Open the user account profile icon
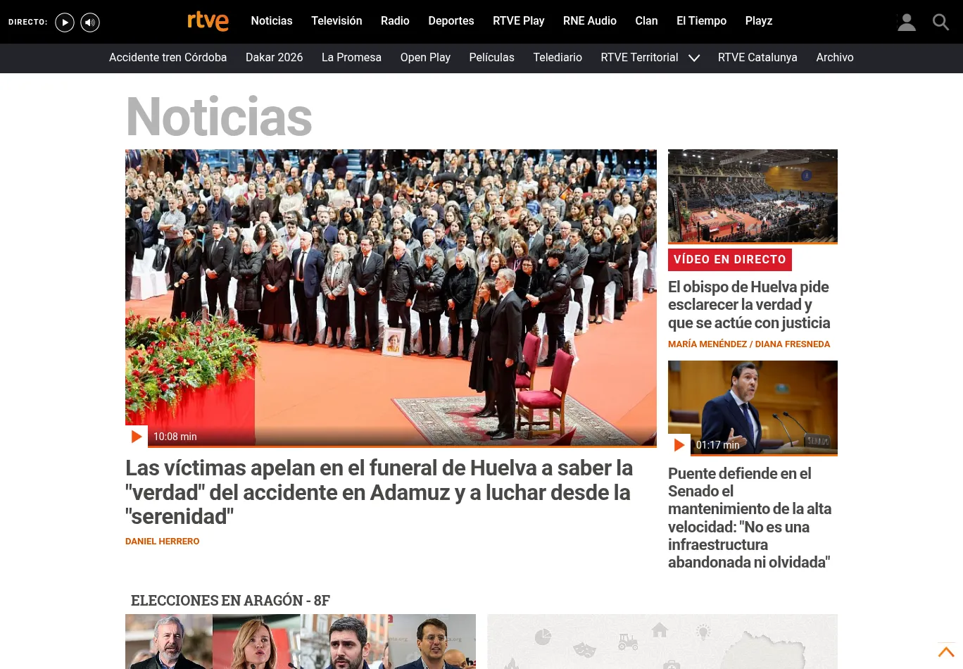Viewport: 963px width, 669px height. coord(907,23)
